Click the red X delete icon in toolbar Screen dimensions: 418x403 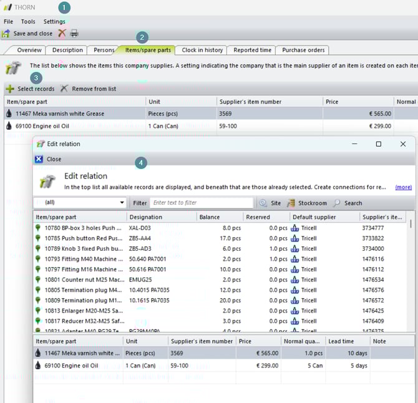click(62, 33)
